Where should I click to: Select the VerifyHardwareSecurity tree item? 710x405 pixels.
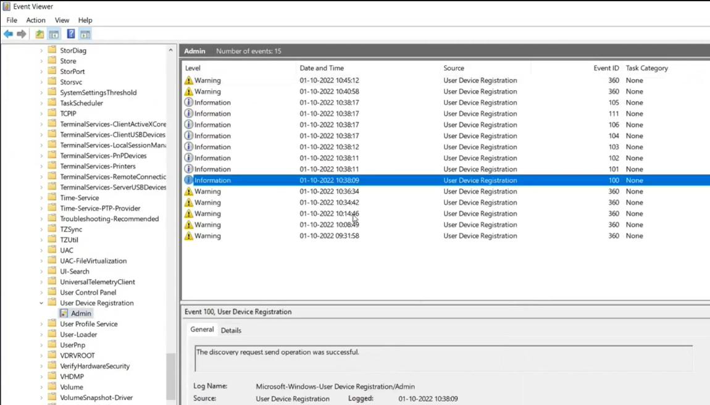[94, 366]
